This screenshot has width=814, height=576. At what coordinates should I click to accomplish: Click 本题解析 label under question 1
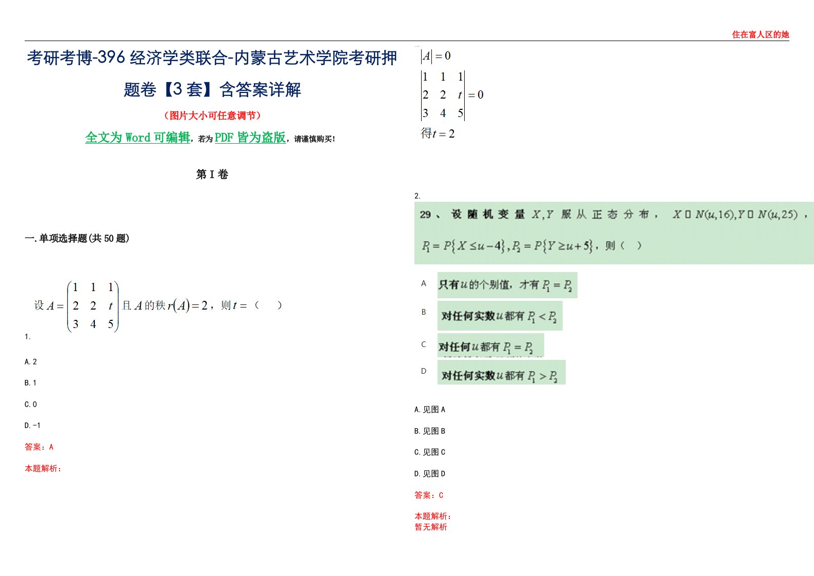[x=43, y=469]
